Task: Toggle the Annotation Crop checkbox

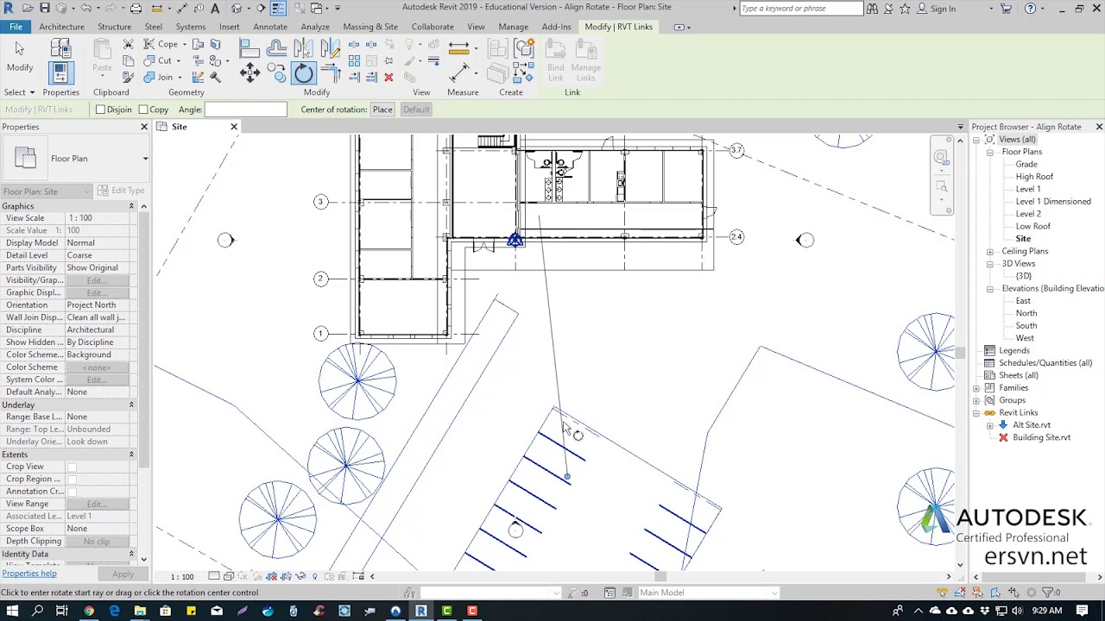Action: click(73, 492)
